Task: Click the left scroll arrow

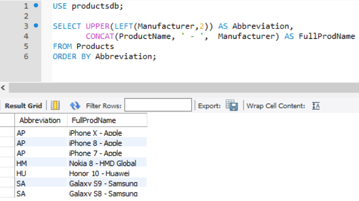Action: coord(3,88)
